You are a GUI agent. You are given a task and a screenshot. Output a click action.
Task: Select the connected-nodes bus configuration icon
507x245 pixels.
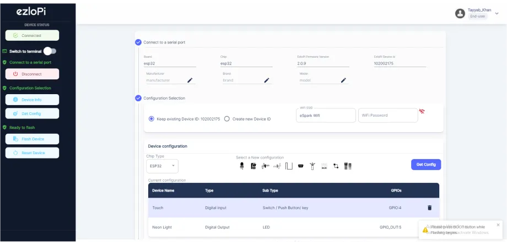coord(336,166)
